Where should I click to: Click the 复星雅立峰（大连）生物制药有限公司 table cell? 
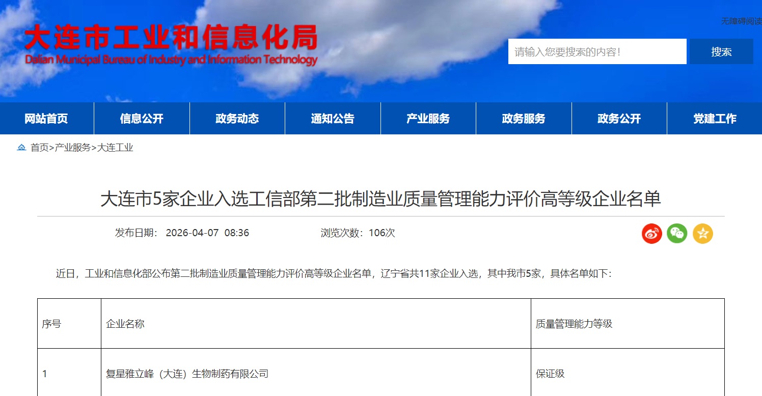pos(187,374)
